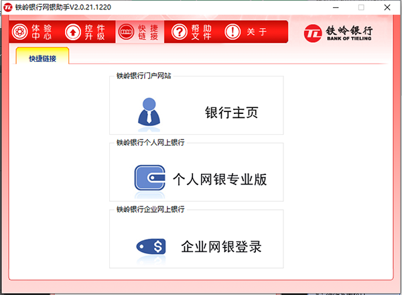Open 控件升级 menu label
The width and height of the screenshot is (402, 295).
(x=95, y=32)
